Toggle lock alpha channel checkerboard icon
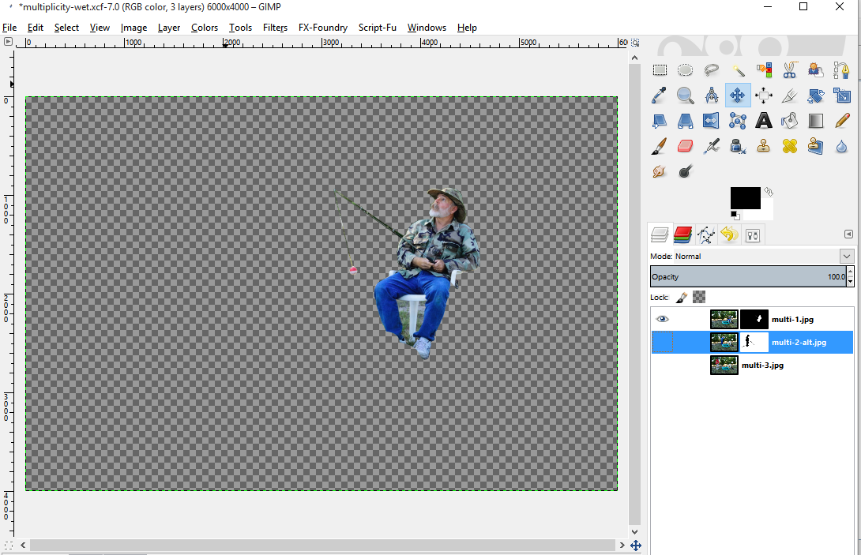The image size is (861, 555). click(698, 297)
